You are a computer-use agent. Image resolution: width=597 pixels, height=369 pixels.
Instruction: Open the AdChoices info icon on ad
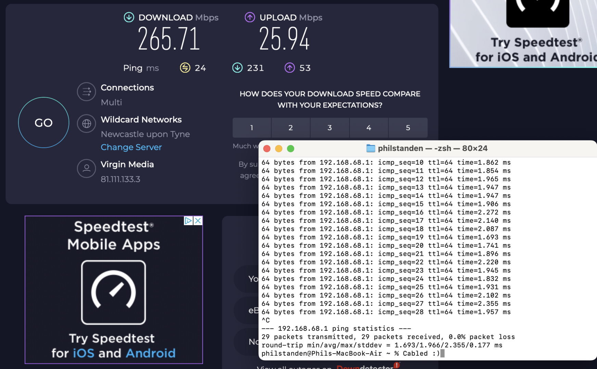188,221
